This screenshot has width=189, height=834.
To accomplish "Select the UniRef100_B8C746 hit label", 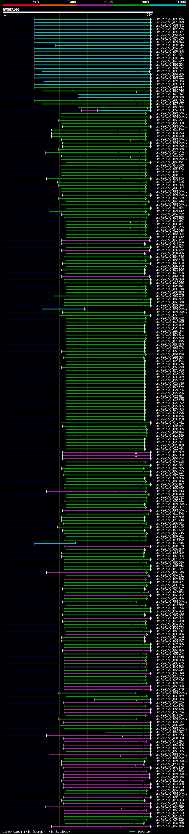I will 170,91.
